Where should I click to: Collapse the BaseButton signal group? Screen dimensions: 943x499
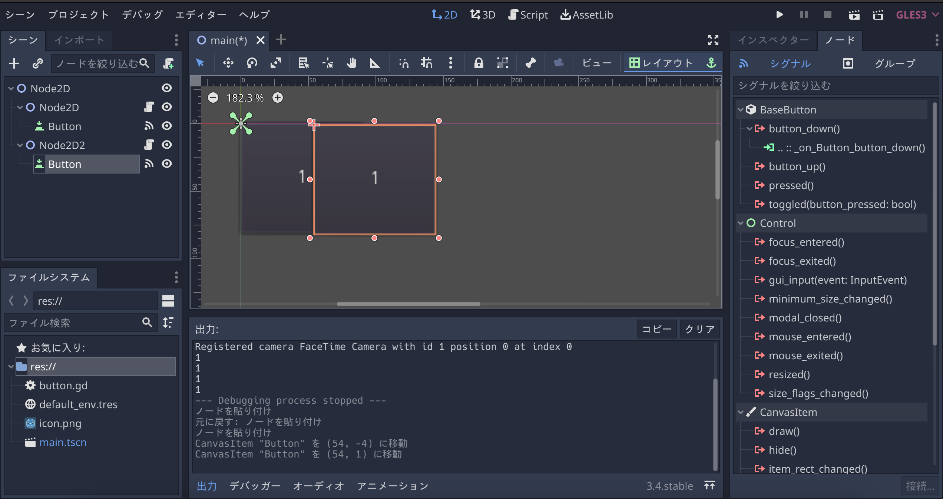741,110
